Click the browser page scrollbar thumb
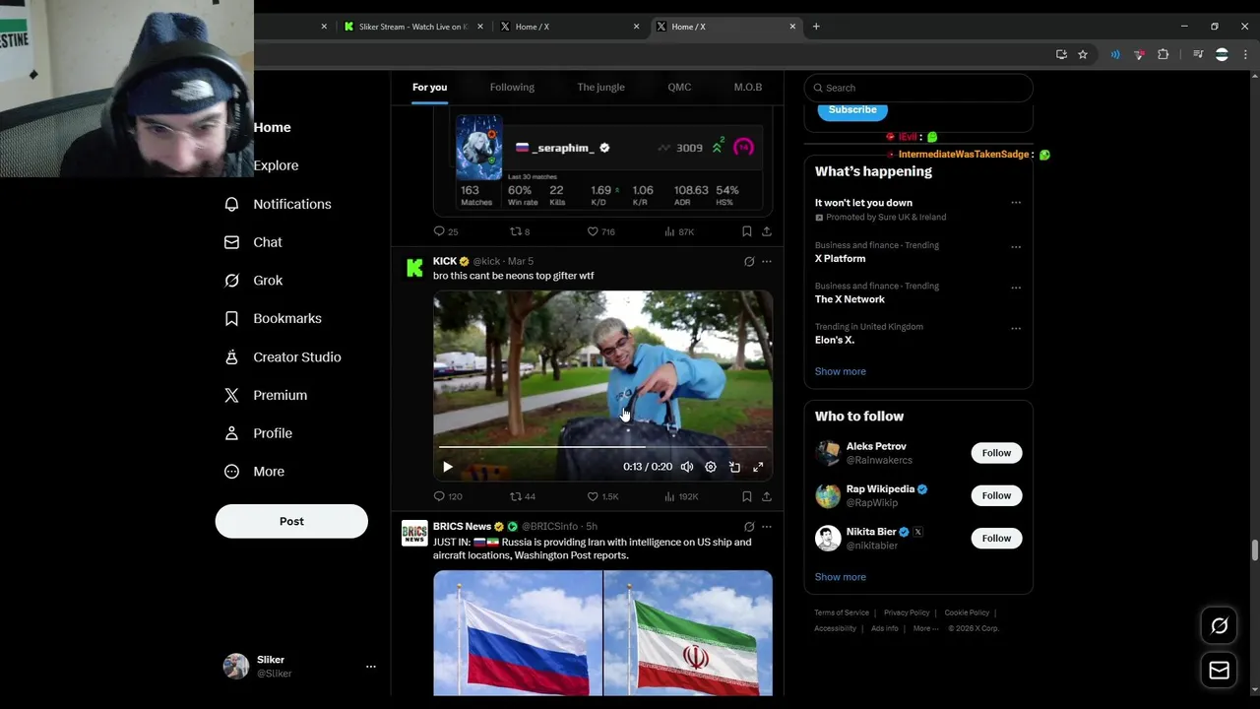Viewport: 1260px width, 709px height. pos(1253,549)
